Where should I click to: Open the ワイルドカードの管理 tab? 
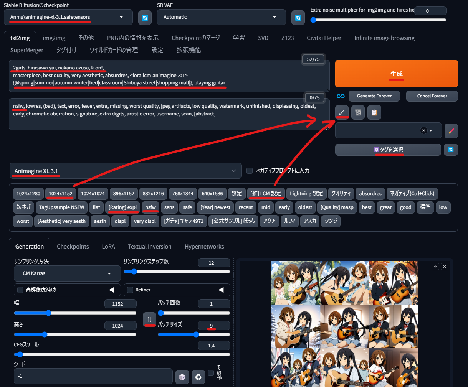114,50
